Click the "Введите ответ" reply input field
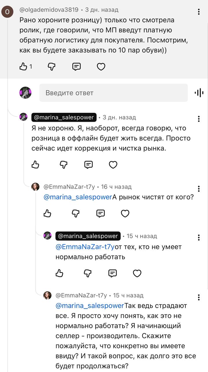 (113, 93)
